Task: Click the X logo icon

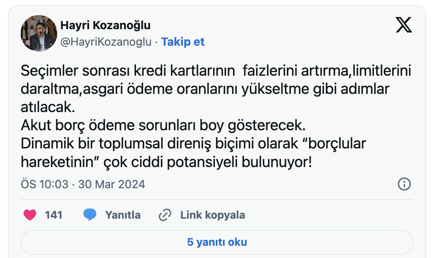Action: [404, 25]
